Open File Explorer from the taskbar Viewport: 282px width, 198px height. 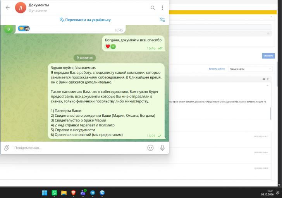click(x=64, y=193)
